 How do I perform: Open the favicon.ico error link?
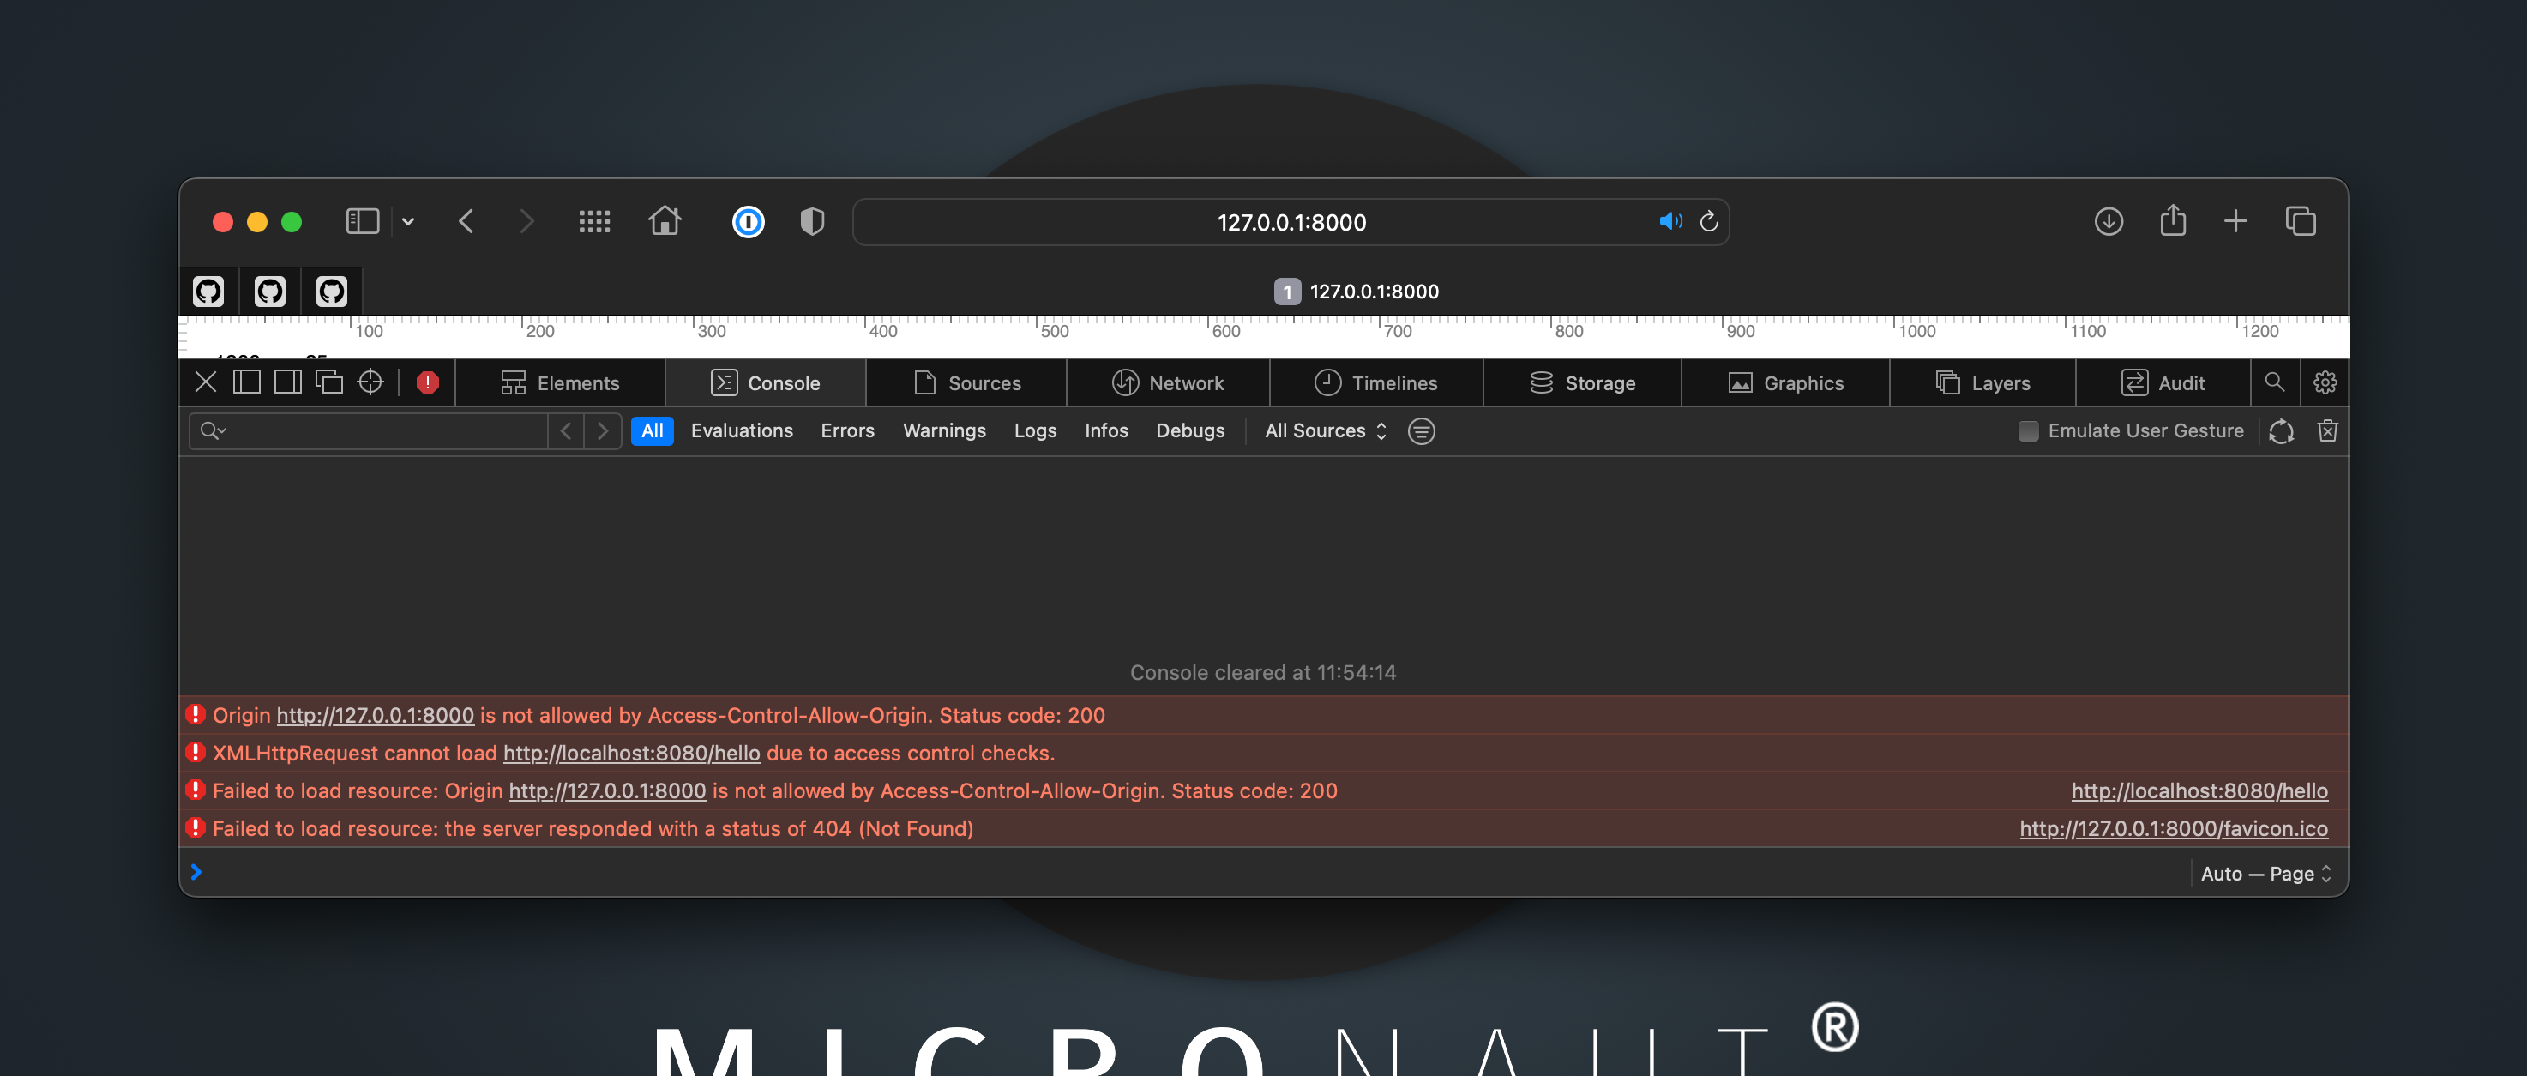click(2173, 828)
